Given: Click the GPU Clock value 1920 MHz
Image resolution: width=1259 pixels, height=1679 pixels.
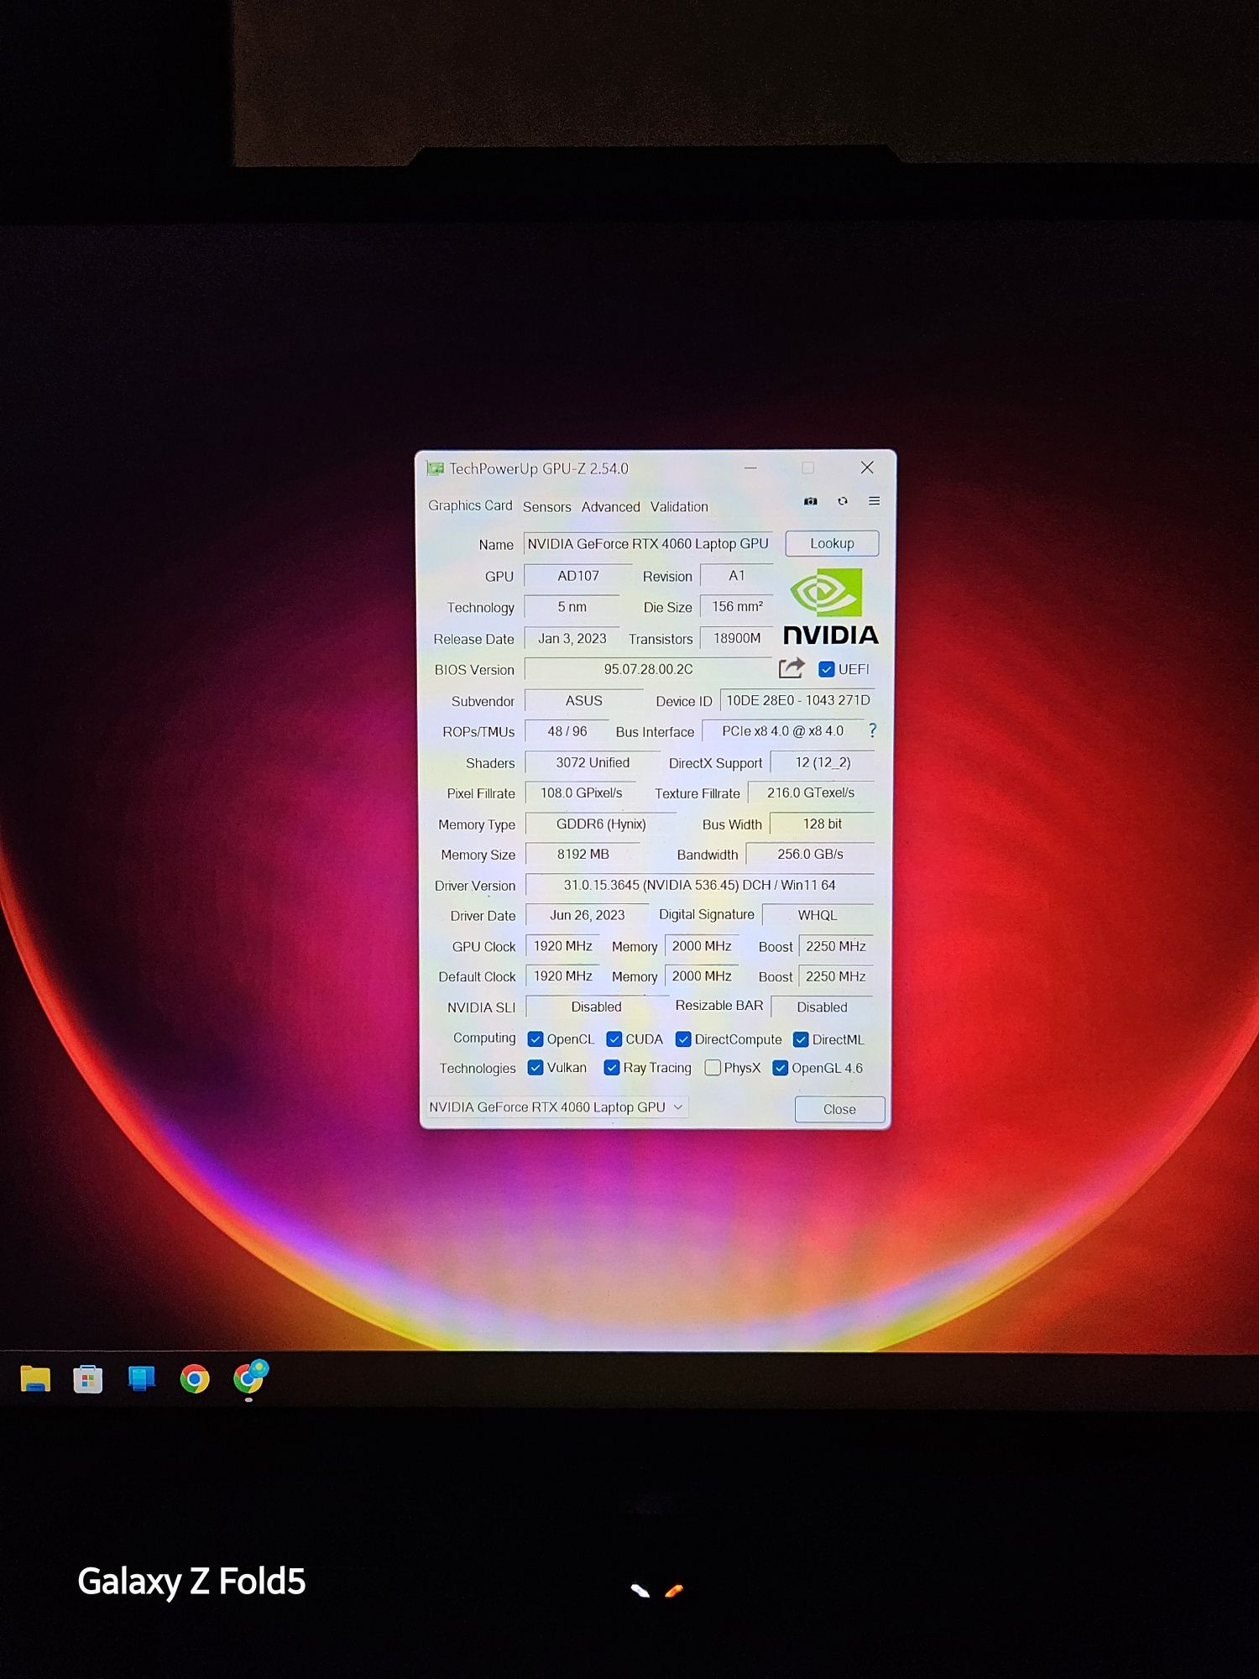Looking at the screenshot, I should coord(563,946).
